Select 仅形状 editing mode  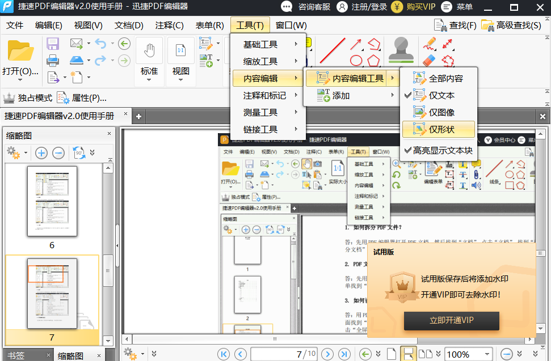(x=438, y=129)
